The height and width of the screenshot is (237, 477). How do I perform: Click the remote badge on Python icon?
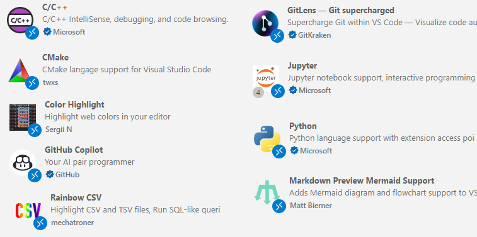pyautogui.click(x=279, y=152)
